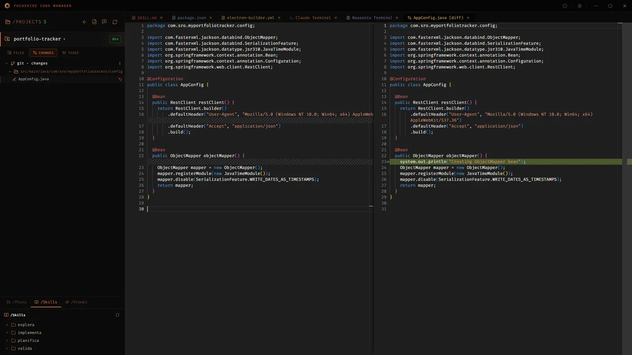Click the valida folder icon

pos(14,348)
